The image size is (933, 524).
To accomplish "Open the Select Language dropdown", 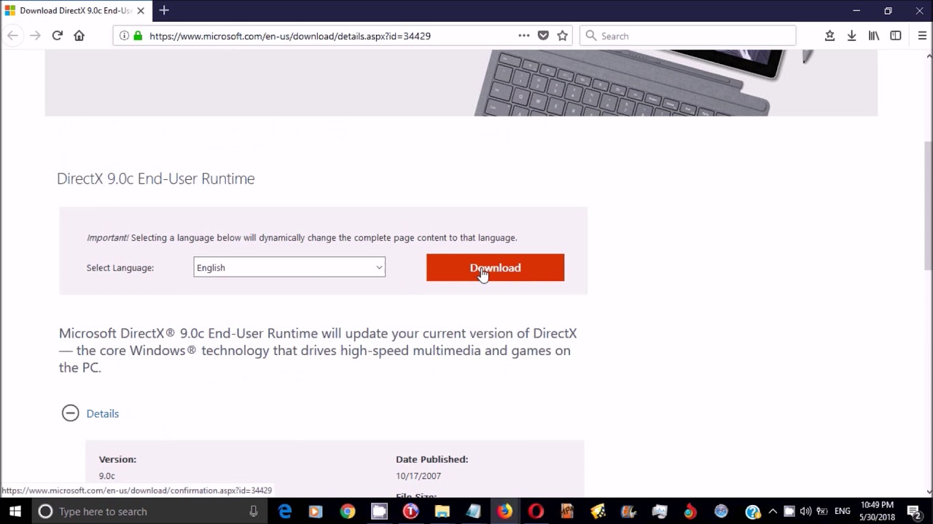I will [289, 267].
